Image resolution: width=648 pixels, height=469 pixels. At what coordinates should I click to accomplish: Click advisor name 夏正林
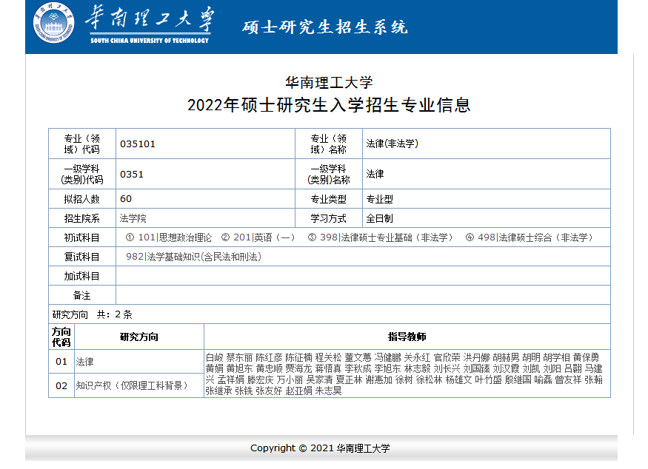coord(350,379)
